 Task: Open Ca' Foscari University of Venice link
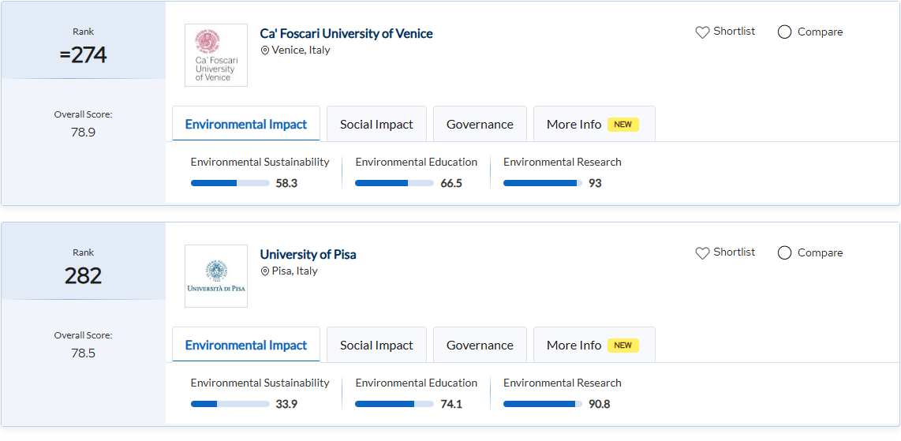click(346, 33)
